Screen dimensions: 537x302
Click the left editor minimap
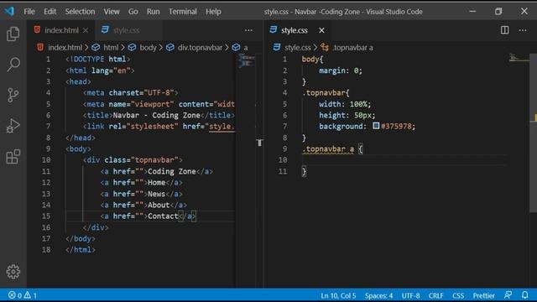(247, 60)
